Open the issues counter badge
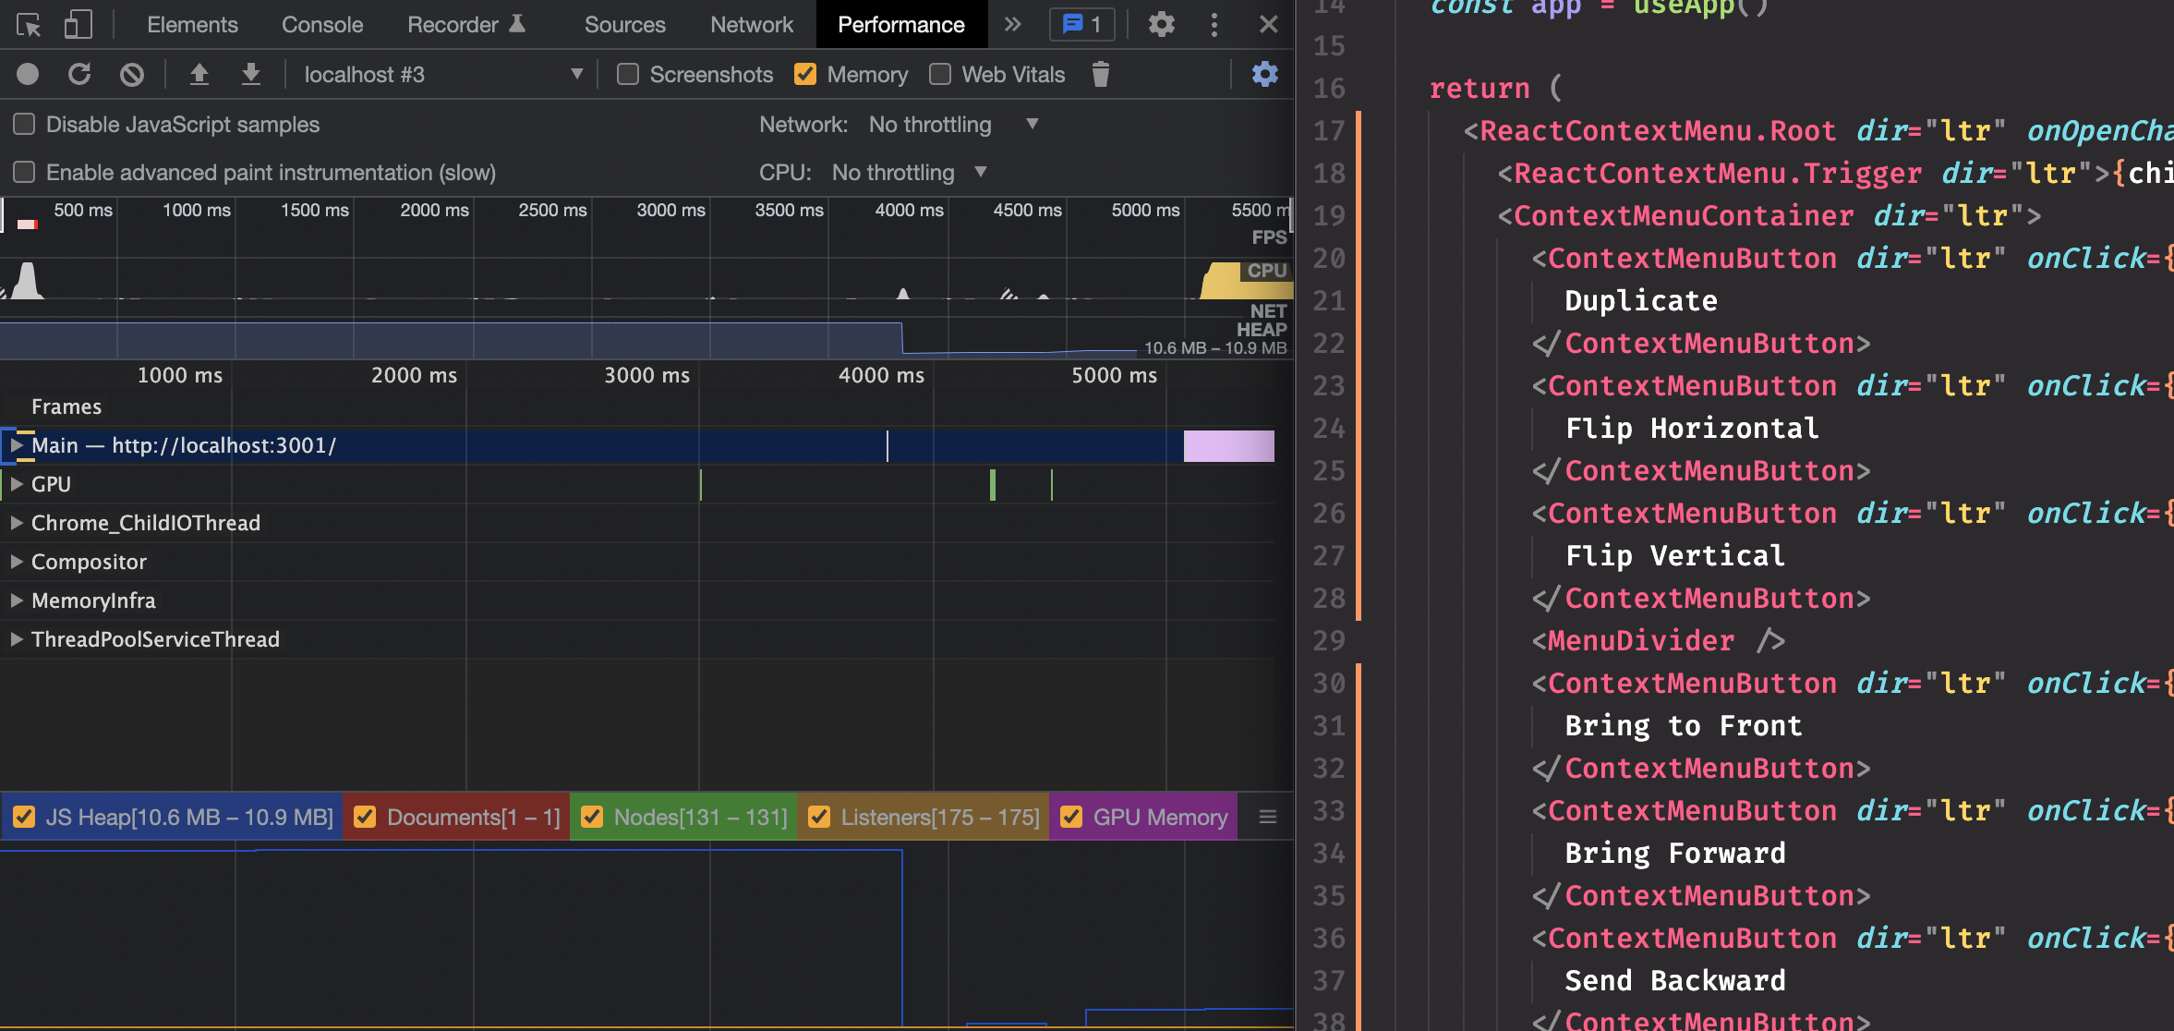The height and width of the screenshot is (1031, 2174). [x=1081, y=24]
